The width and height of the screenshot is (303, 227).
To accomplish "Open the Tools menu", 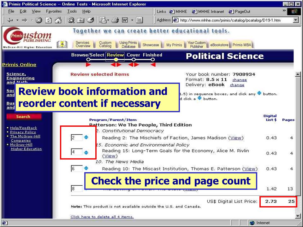I will [x=72, y=11].
